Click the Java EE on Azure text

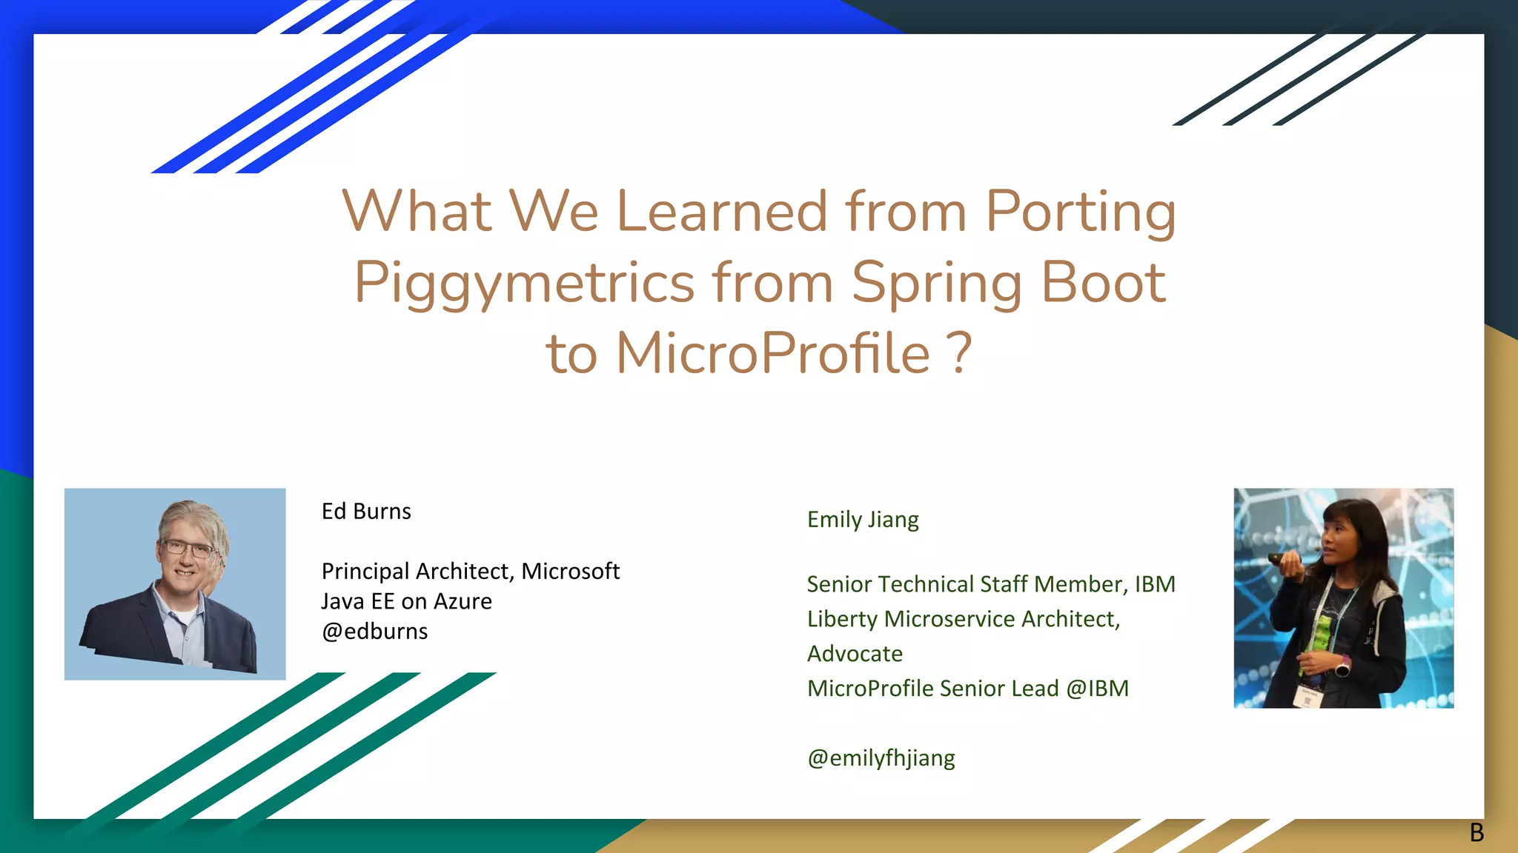pos(406,601)
